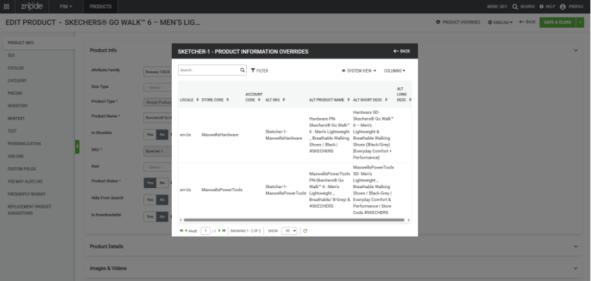This screenshot has width=591, height=281.
Task: Click Back arrow in overrides dialog
Action: coord(402,51)
